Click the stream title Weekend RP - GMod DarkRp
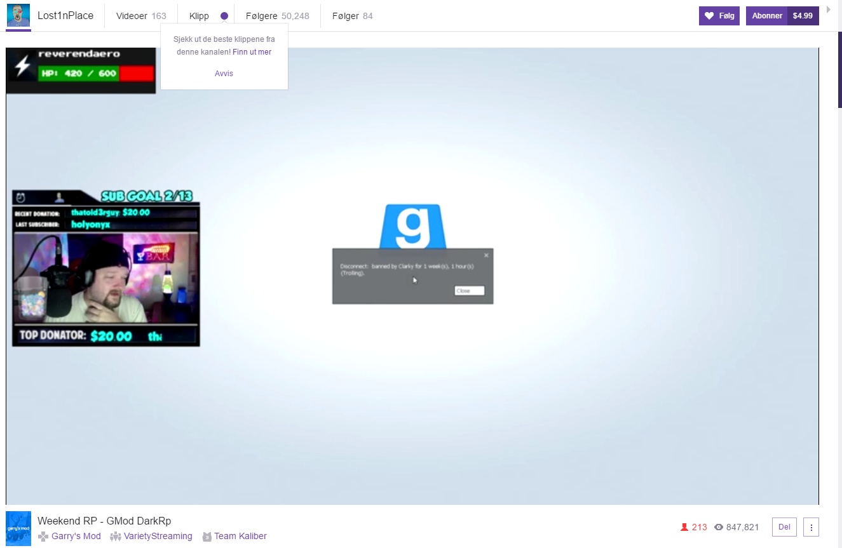842x548 pixels. [x=104, y=521]
